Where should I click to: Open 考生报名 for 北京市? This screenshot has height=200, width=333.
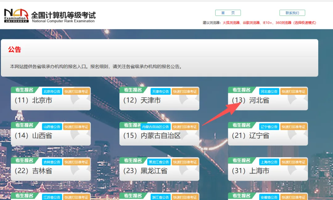click(x=24, y=90)
